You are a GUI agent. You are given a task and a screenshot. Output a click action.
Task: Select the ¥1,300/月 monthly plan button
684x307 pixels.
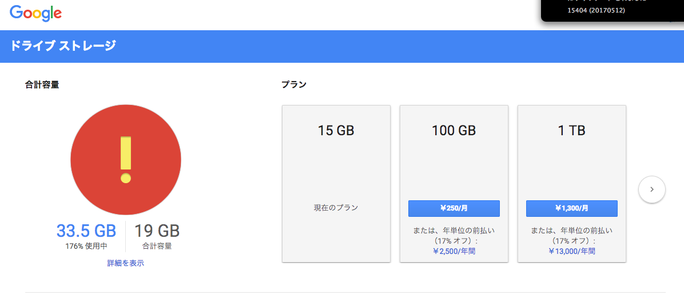(x=571, y=208)
